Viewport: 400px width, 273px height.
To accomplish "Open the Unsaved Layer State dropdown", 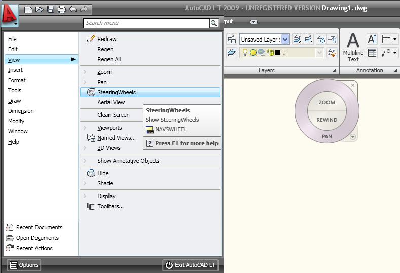I will [x=285, y=40].
